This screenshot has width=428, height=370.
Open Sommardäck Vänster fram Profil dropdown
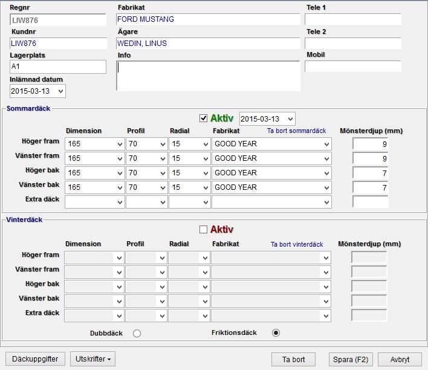click(x=163, y=158)
